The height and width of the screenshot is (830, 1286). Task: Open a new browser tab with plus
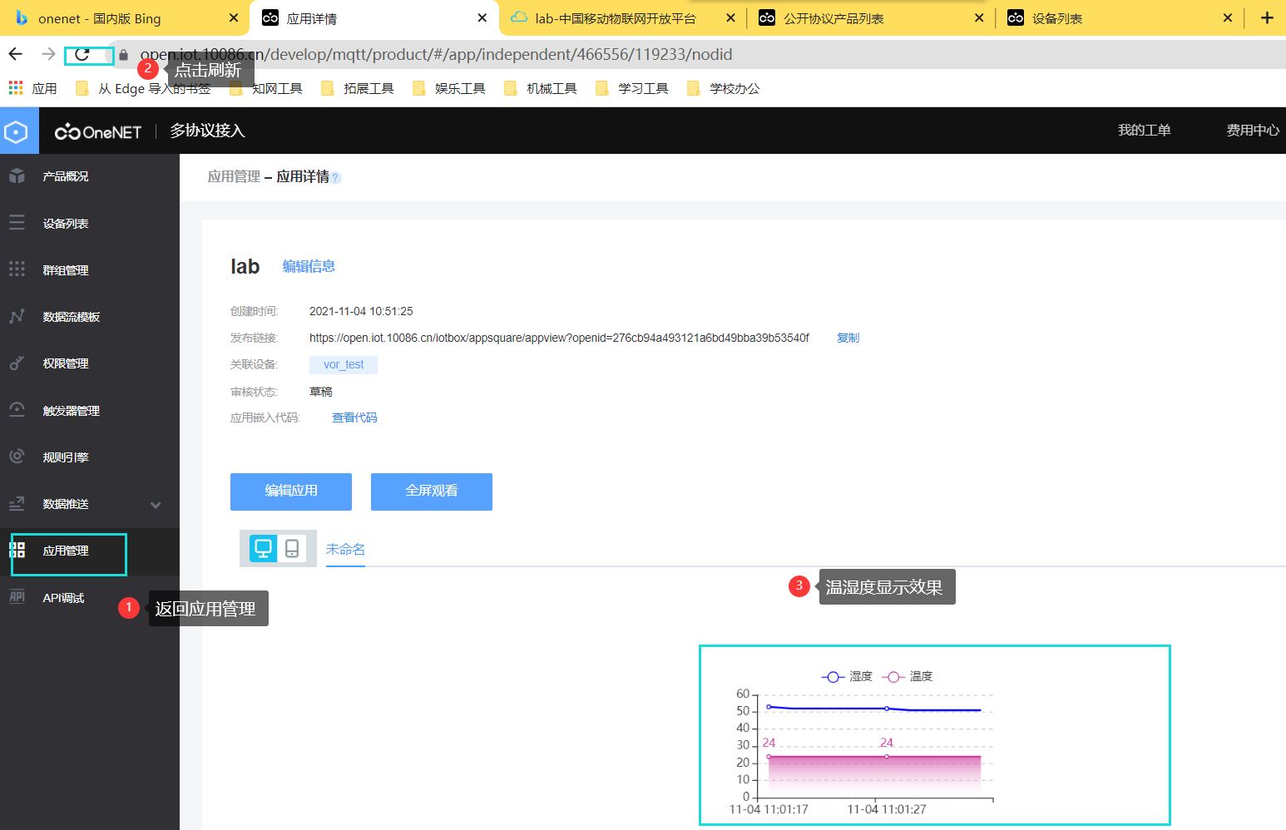pos(1267,17)
